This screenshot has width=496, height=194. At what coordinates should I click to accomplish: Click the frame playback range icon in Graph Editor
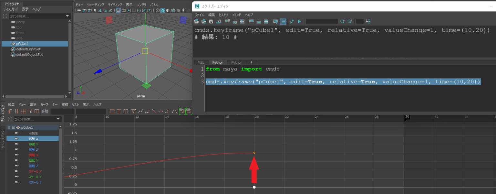point(119,111)
